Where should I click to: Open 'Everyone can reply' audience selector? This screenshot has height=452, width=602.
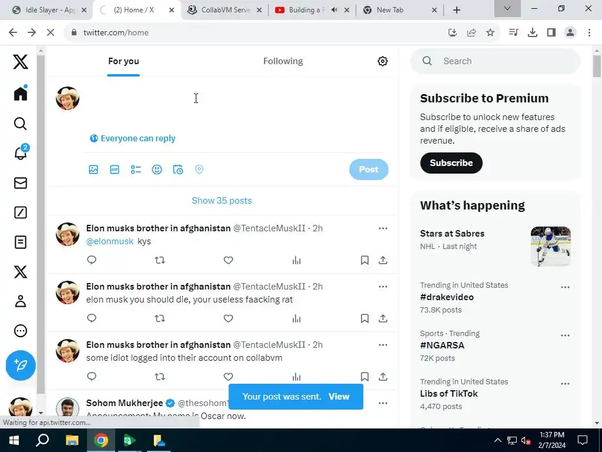[x=132, y=138]
